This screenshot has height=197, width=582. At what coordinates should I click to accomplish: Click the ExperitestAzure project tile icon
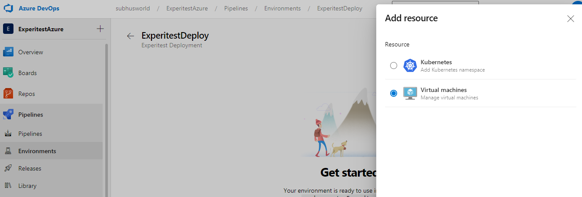tap(9, 29)
